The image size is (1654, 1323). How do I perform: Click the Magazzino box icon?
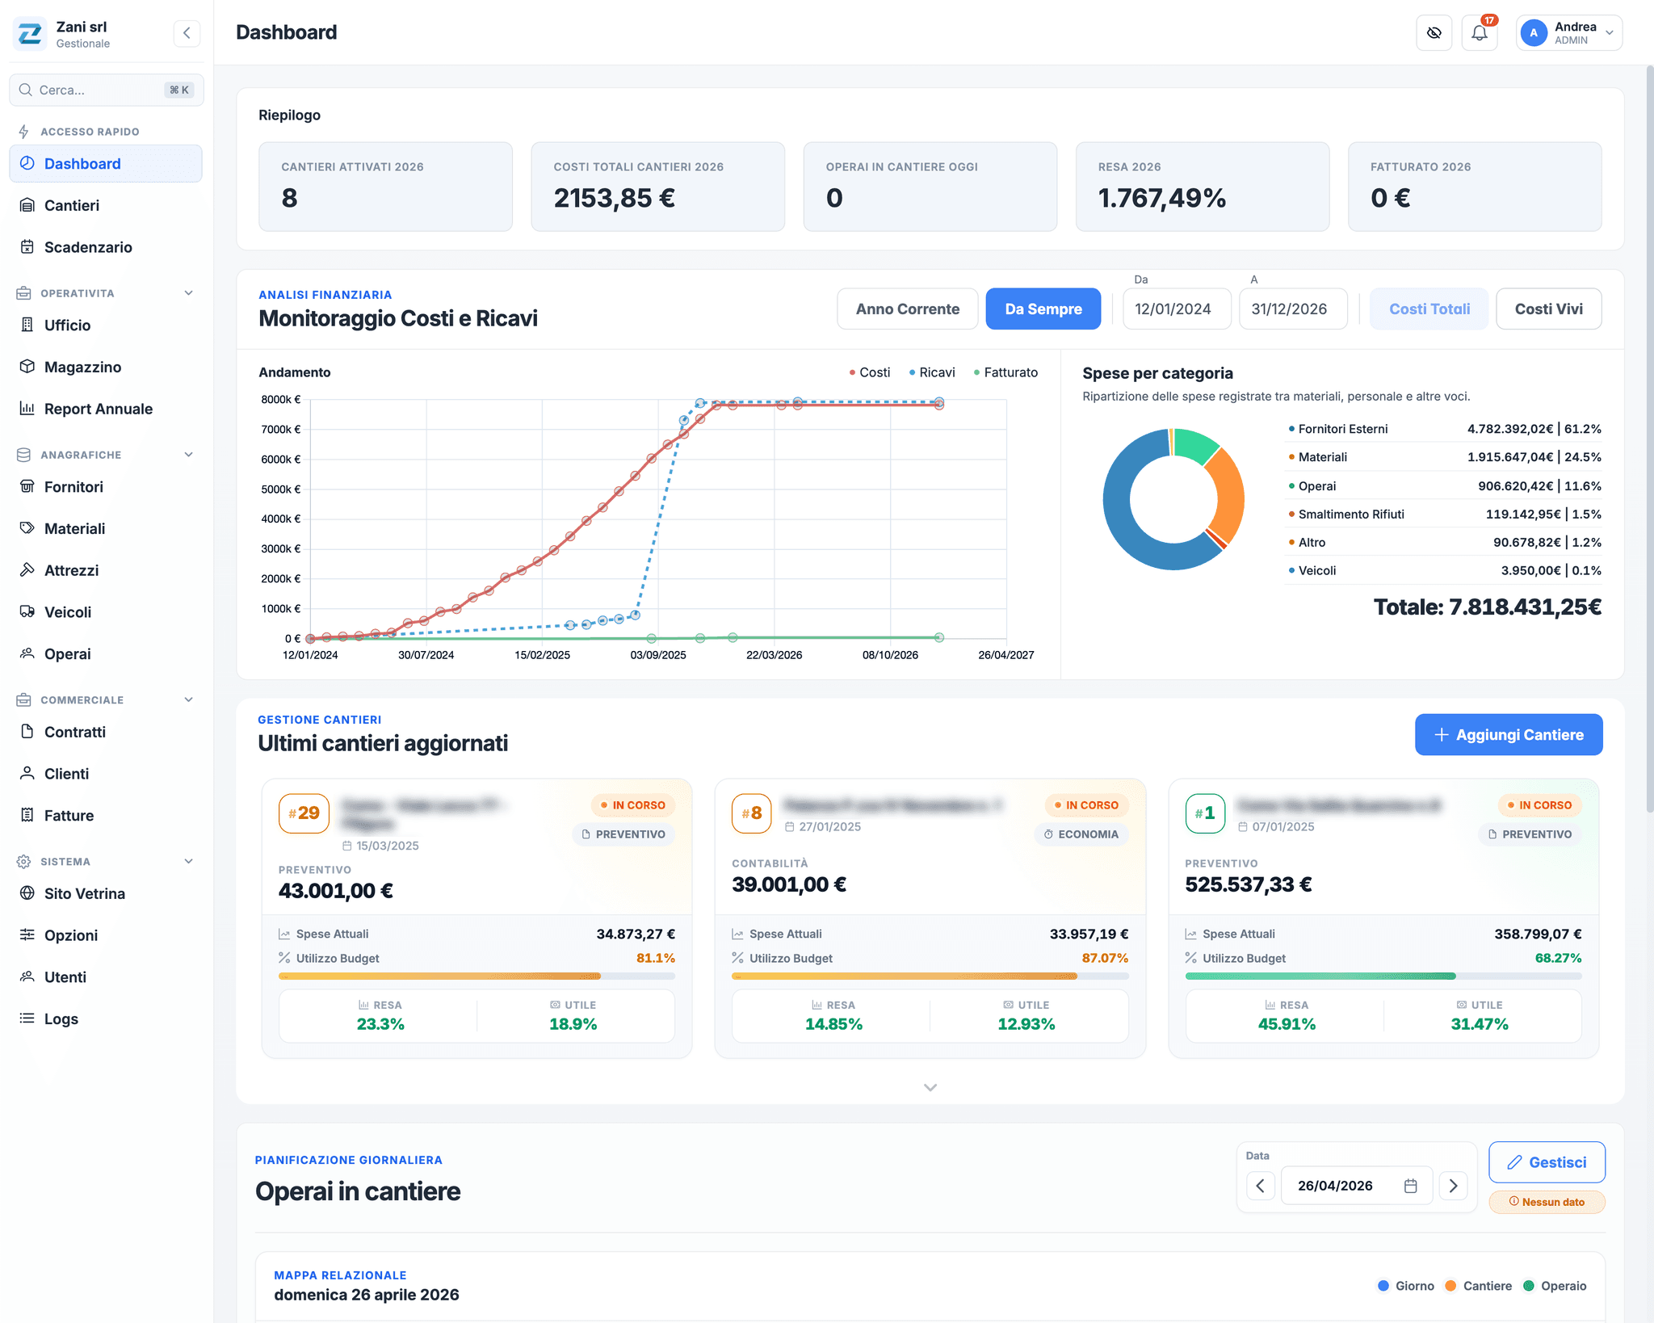coord(27,367)
